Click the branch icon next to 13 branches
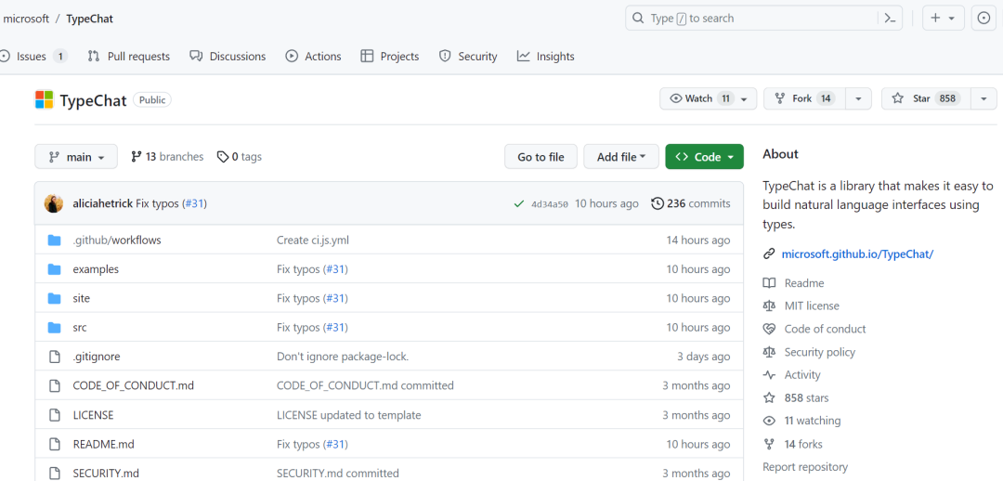 (136, 157)
